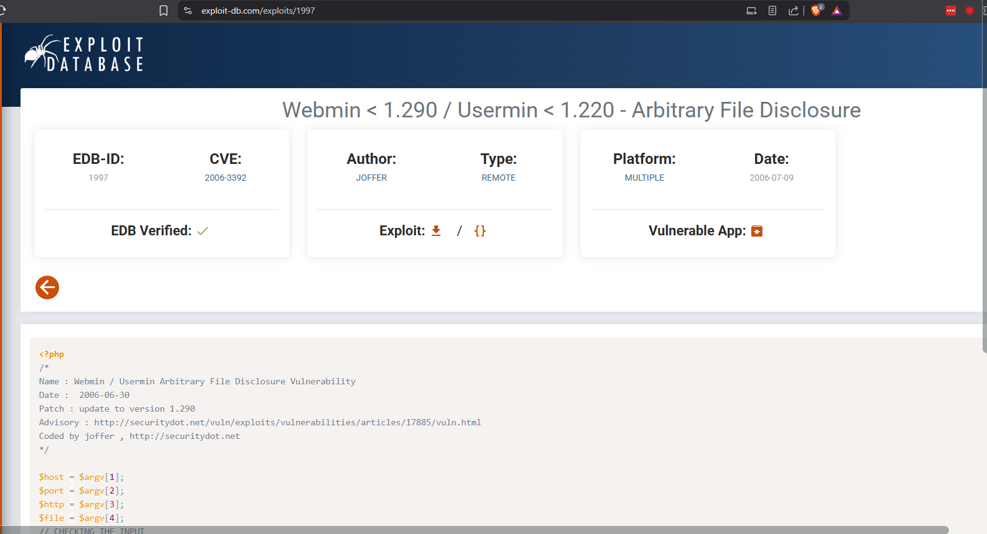Viewport: 987px width, 534px height.
Task: Download the exploit file via red arrow
Action: pos(436,231)
